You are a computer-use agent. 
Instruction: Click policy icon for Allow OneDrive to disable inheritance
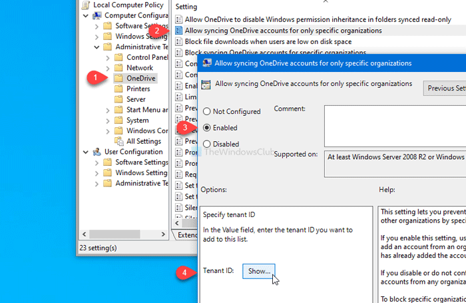pyautogui.click(x=178, y=19)
